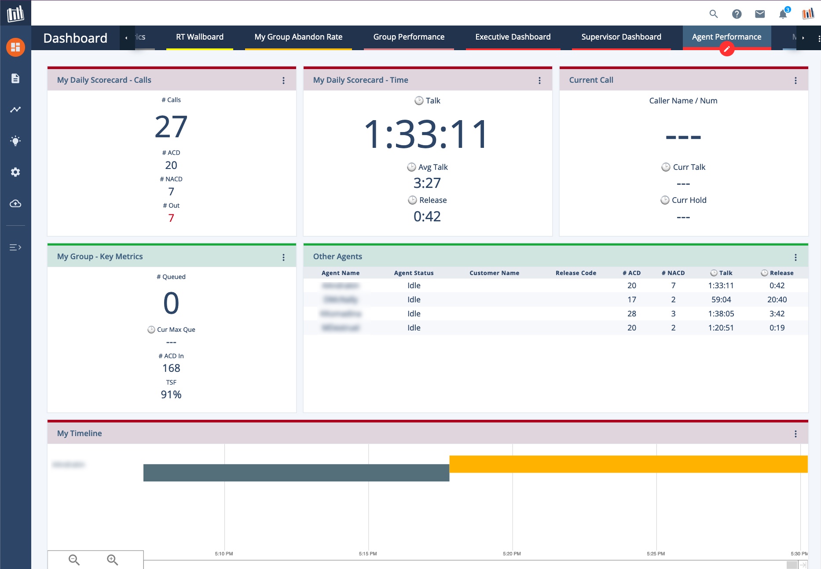Viewport: 821px width, 569px height.
Task: Open My Group - Key Metrics options menu
Action: pyautogui.click(x=283, y=257)
